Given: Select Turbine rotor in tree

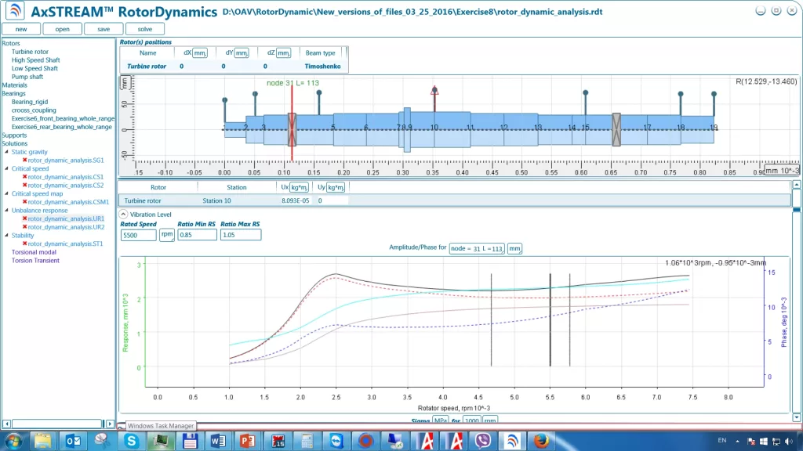Looking at the screenshot, I should (30, 52).
